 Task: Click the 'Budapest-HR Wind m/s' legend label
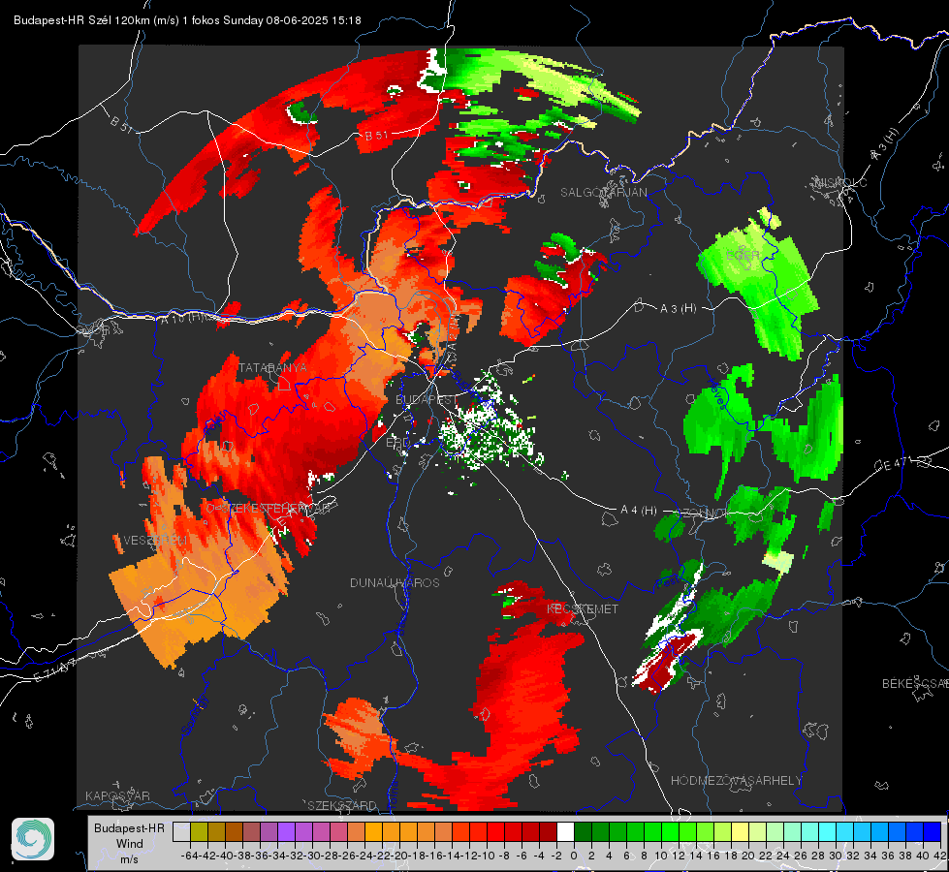point(129,843)
